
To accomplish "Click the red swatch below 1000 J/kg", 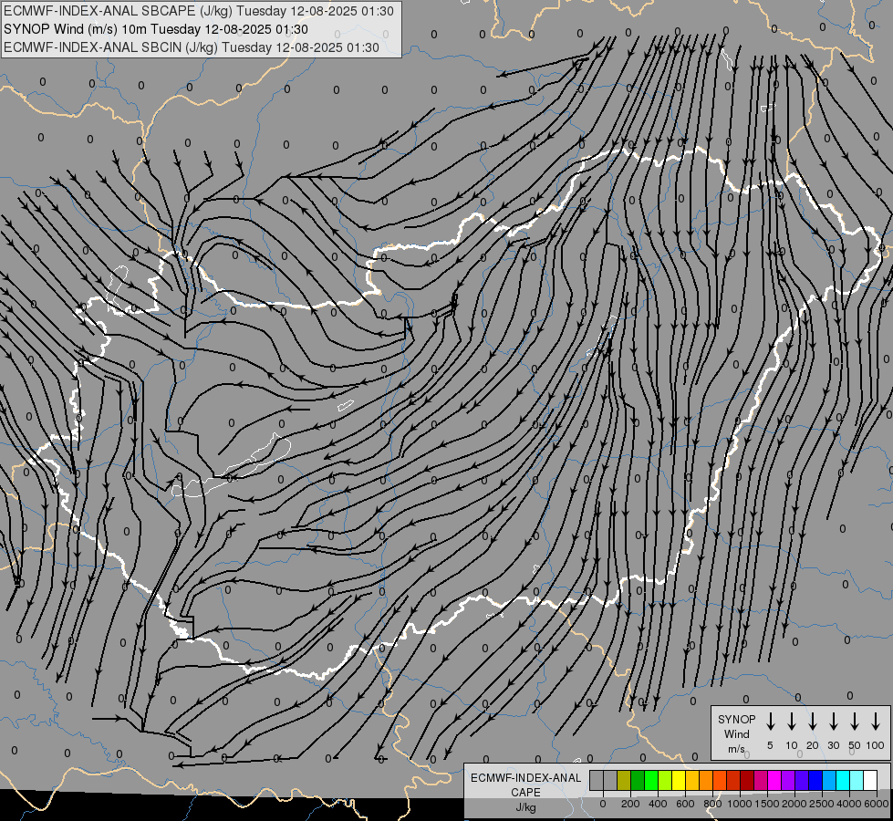I will [733, 780].
